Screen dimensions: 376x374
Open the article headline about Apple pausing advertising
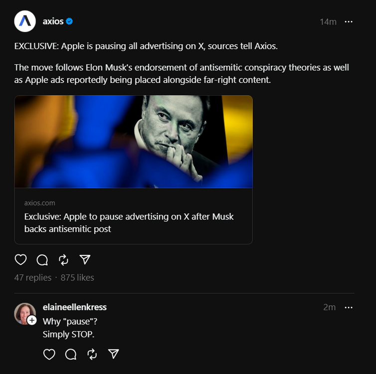(129, 223)
